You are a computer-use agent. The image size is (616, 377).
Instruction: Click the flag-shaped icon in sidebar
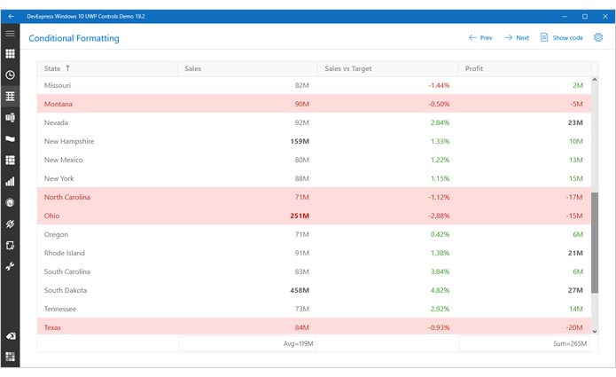pyautogui.click(x=10, y=138)
